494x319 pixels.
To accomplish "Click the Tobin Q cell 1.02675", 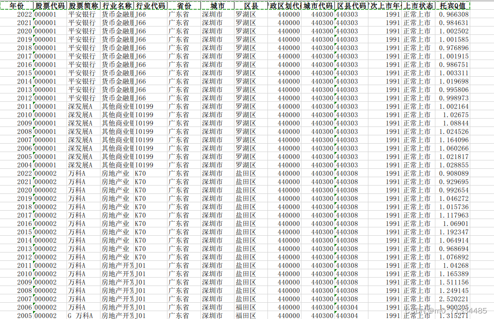I will [x=453, y=114].
